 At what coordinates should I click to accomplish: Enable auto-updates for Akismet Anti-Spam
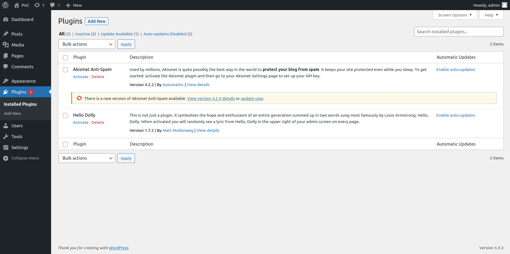click(x=456, y=70)
